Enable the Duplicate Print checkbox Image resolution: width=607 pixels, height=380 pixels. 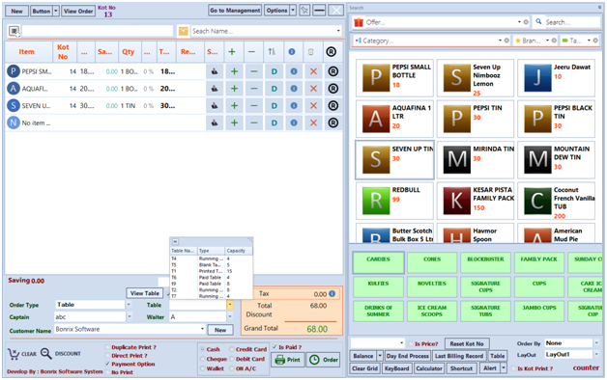[107, 347]
